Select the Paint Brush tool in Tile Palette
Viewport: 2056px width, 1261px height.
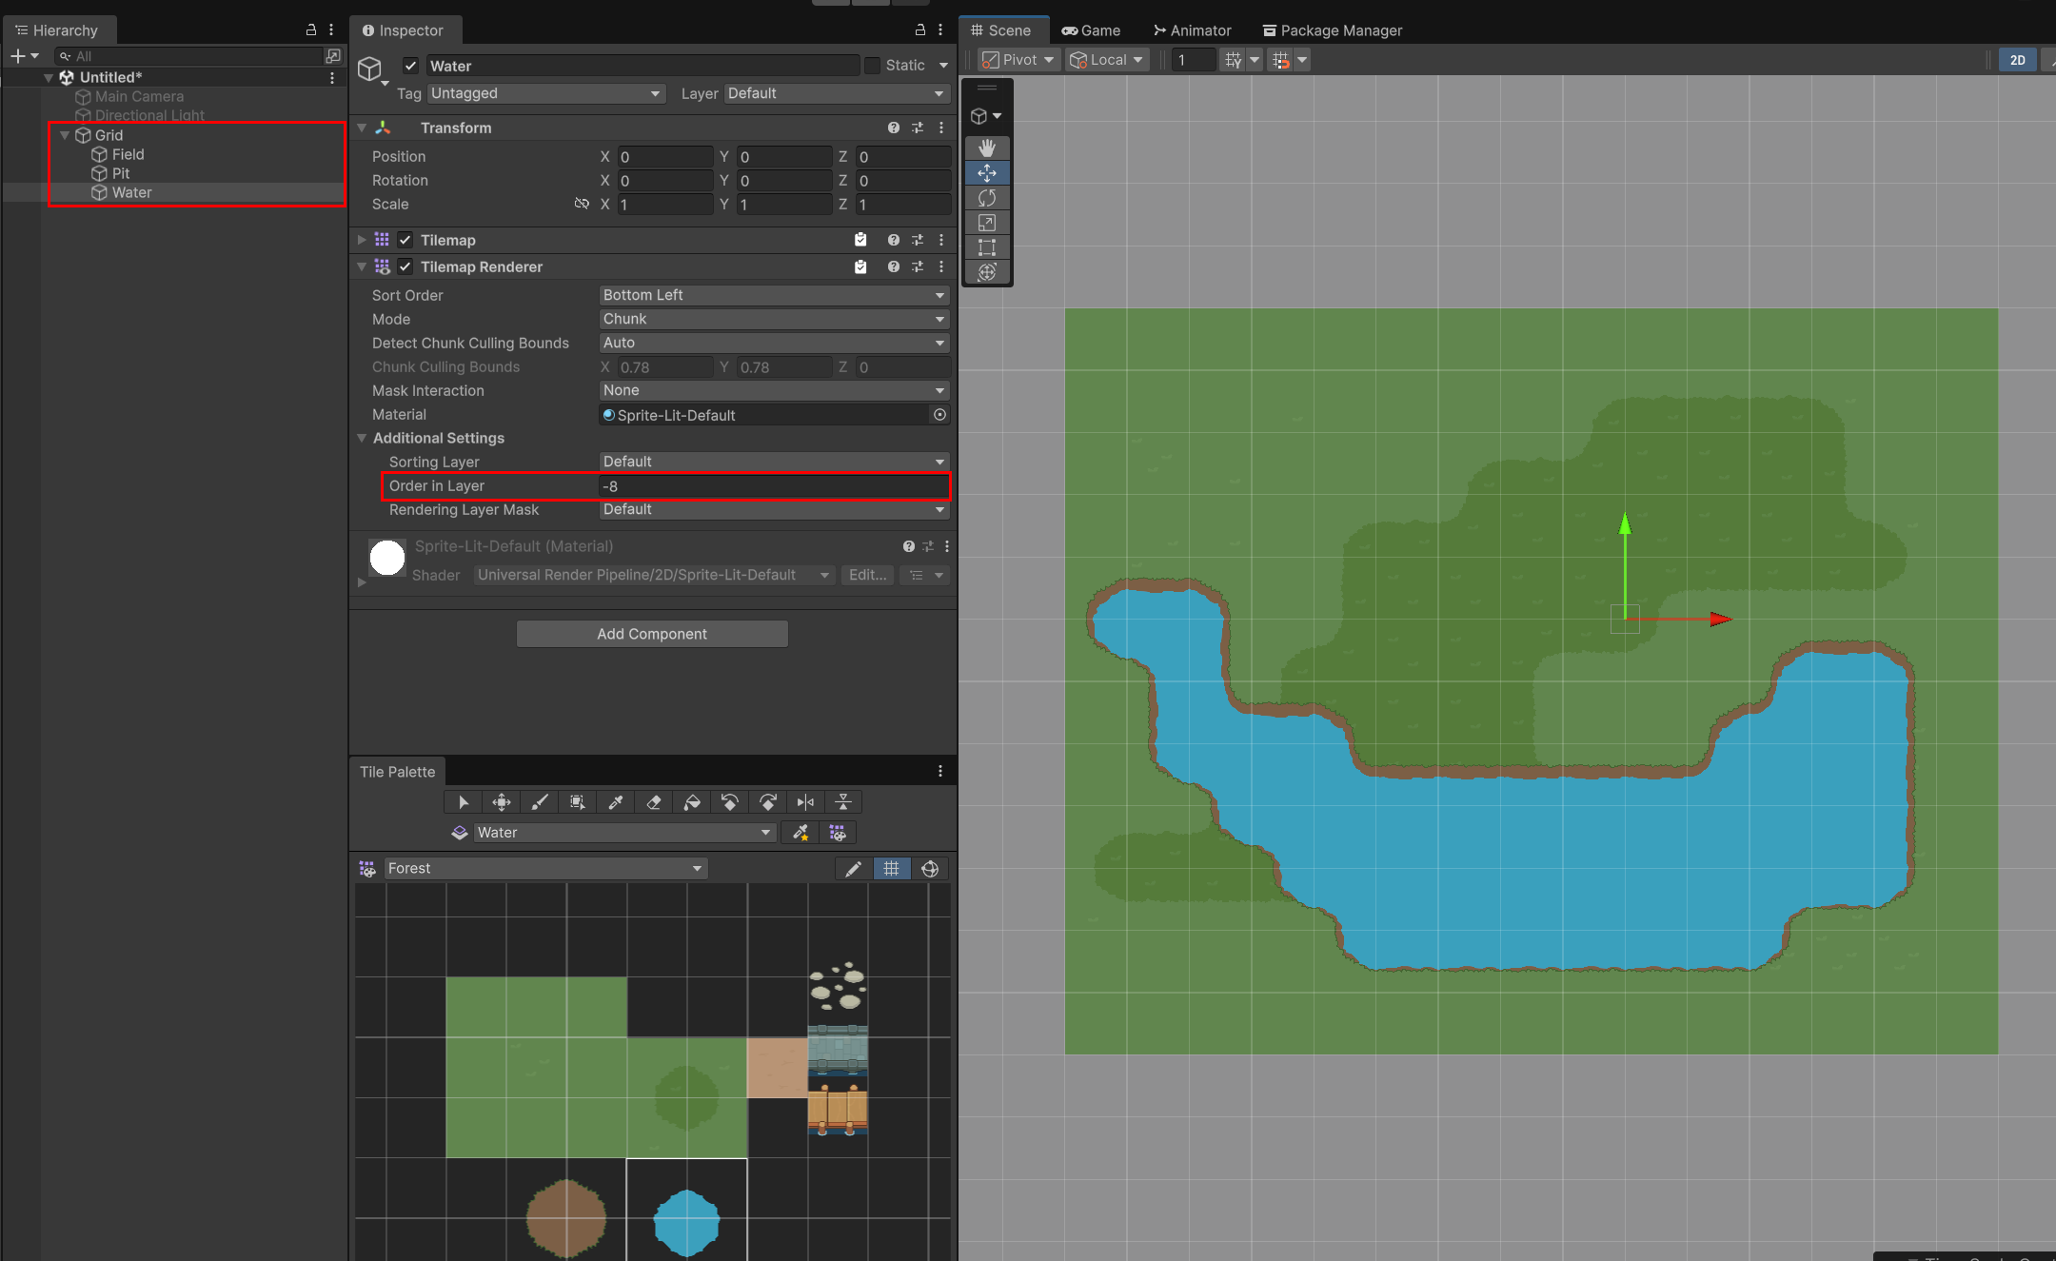coord(540,802)
